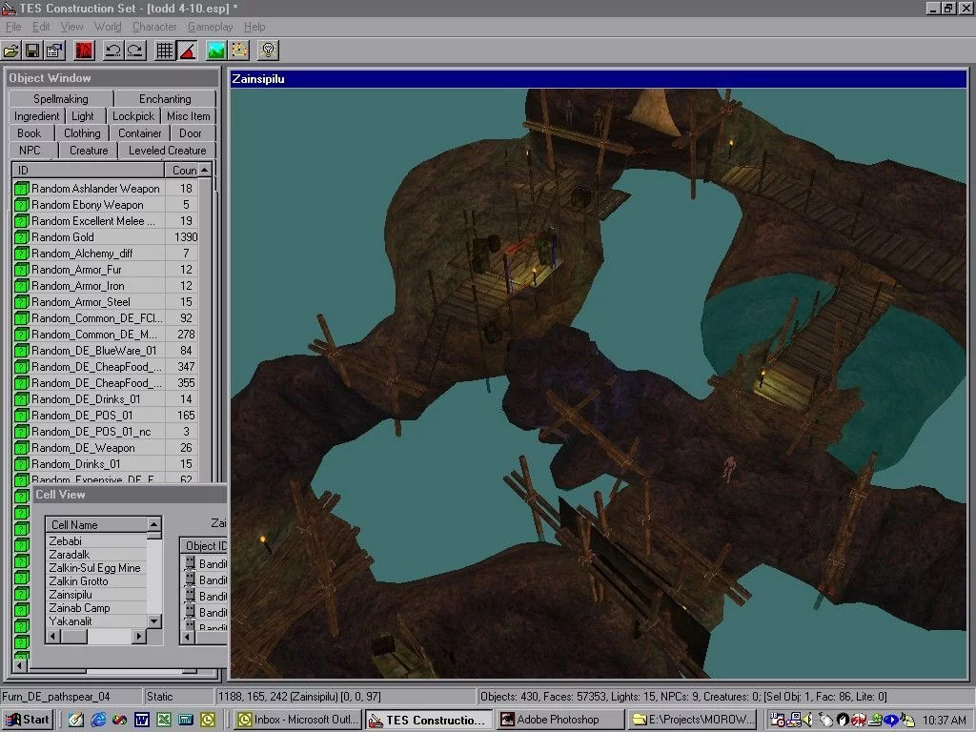This screenshot has height=732, width=976.
Task: Toggle lights with the light bulb icon
Action: (x=269, y=50)
